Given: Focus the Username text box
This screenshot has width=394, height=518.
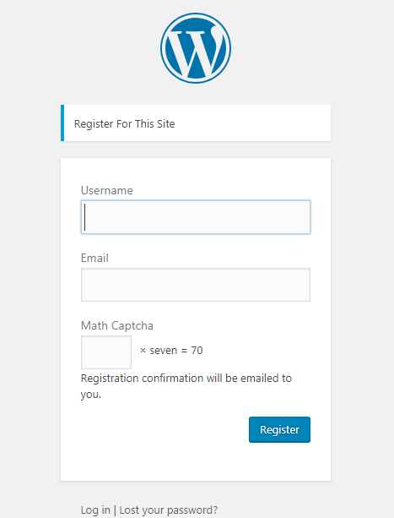Looking at the screenshot, I should 196,217.
